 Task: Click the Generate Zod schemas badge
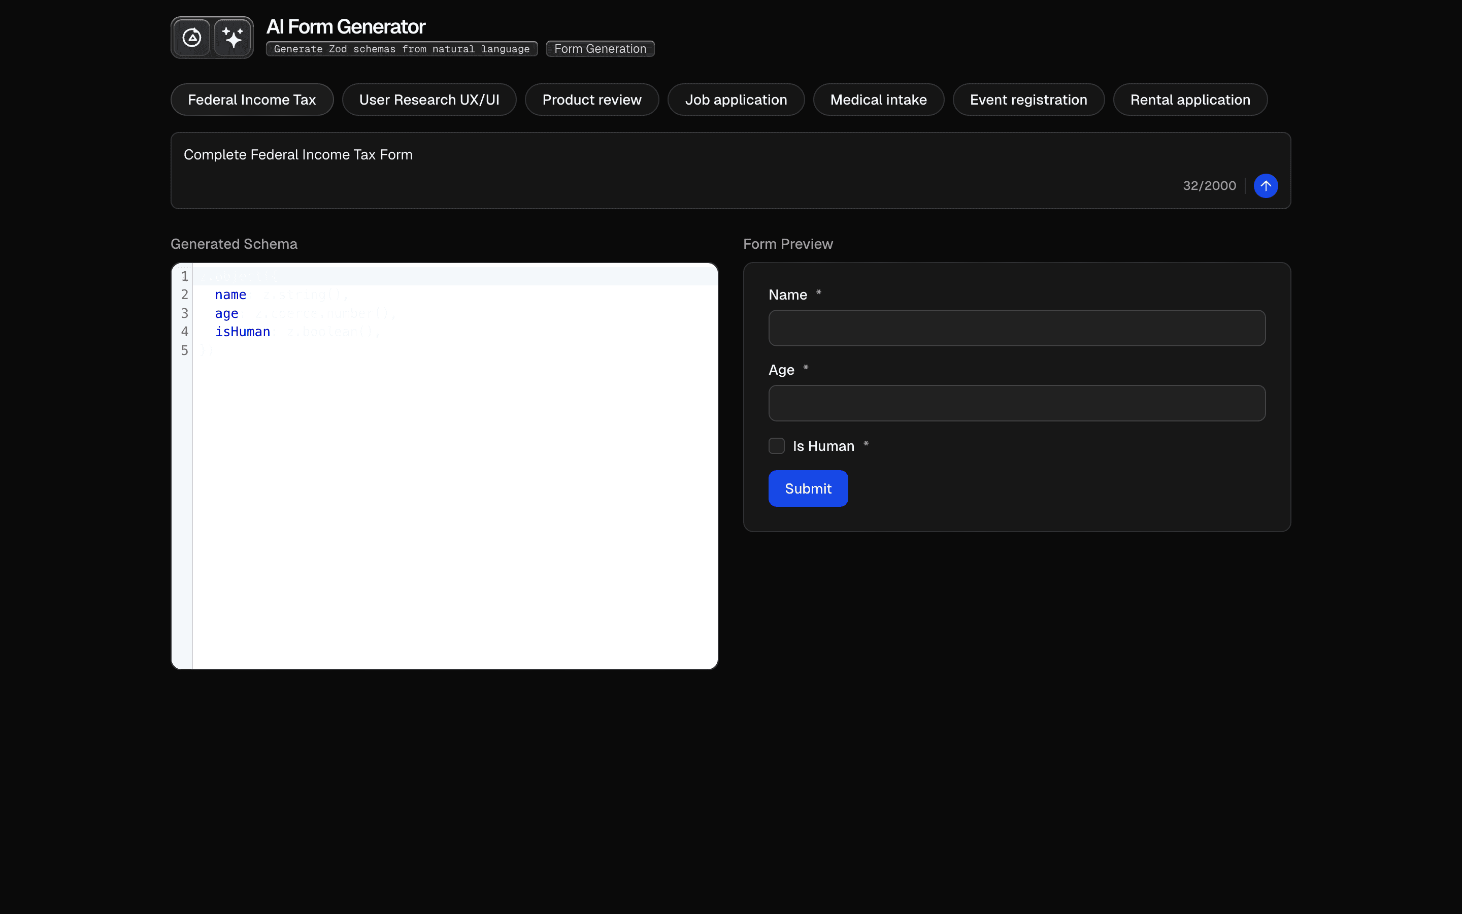pos(401,48)
